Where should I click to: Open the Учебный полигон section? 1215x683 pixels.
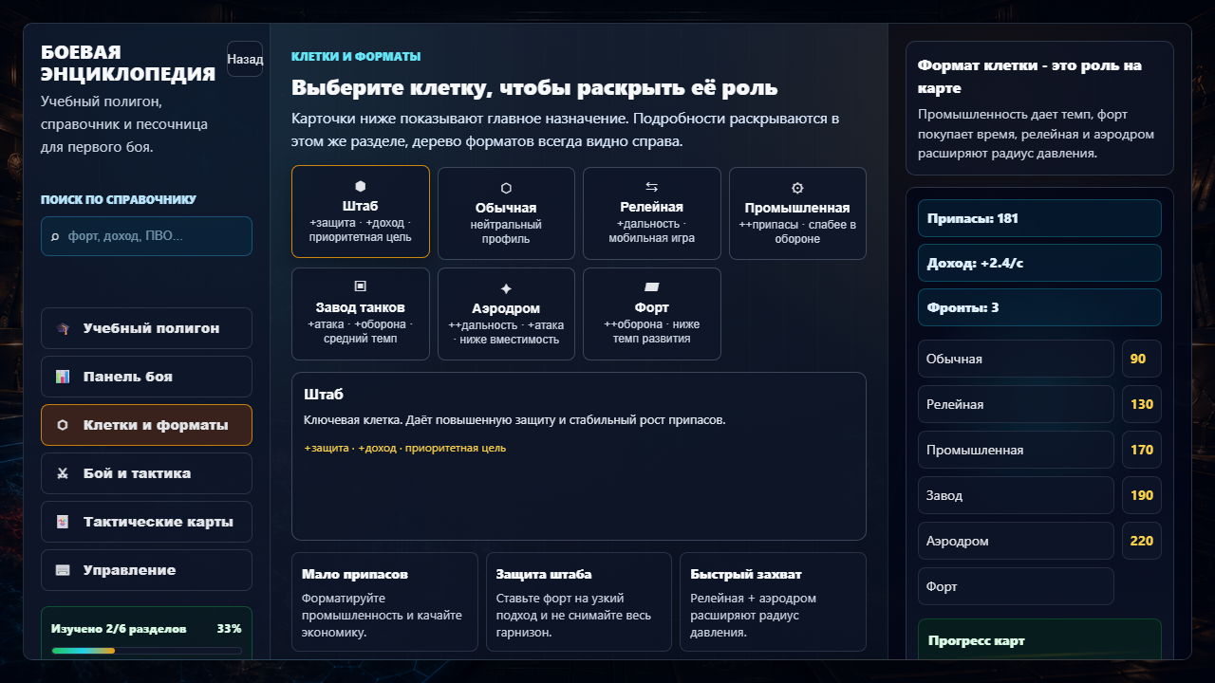pos(146,328)
